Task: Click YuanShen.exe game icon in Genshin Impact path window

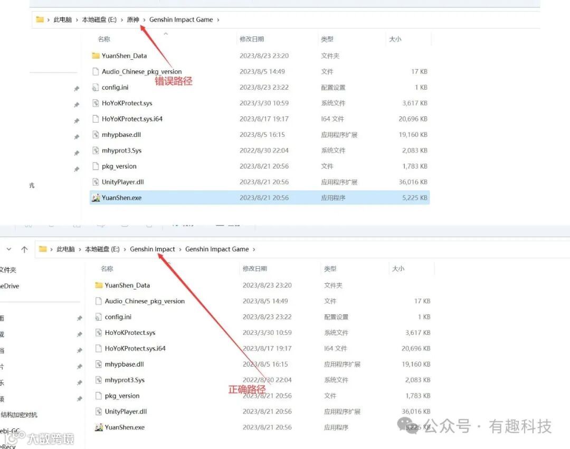Action: 99,427
